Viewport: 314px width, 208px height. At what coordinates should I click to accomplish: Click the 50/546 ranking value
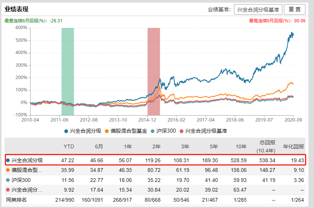coord(181,200)
